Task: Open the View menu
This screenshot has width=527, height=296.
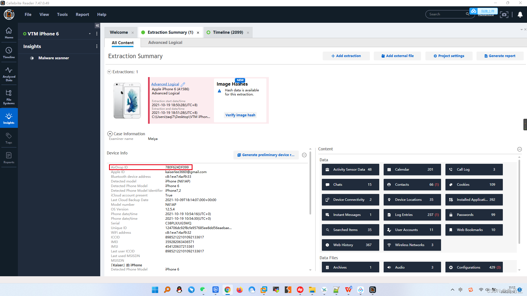Action: (44, 15)
